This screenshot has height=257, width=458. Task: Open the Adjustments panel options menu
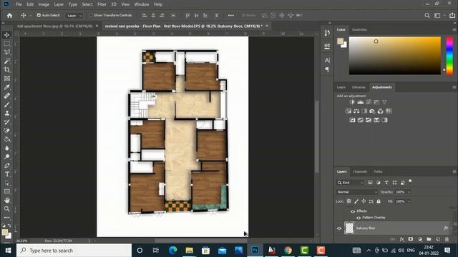click(x=454, y=87)
